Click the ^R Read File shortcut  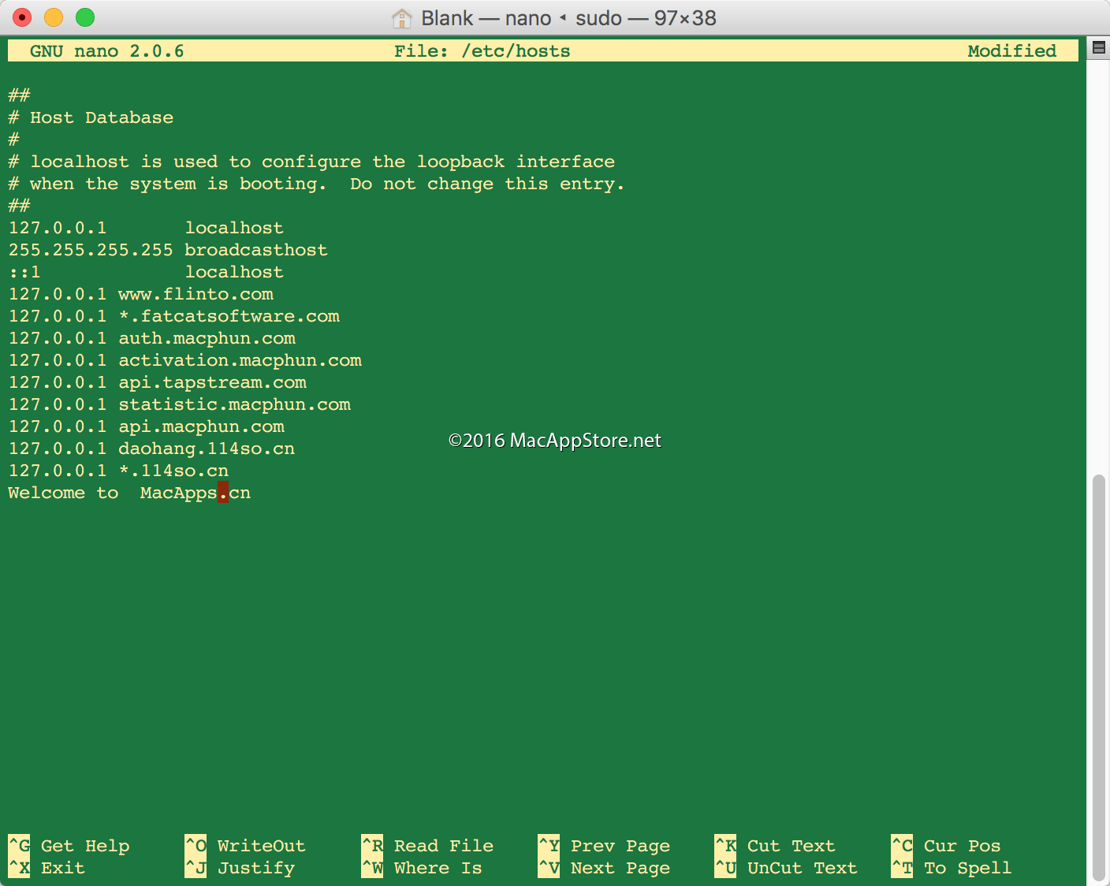tap(427, 846)
